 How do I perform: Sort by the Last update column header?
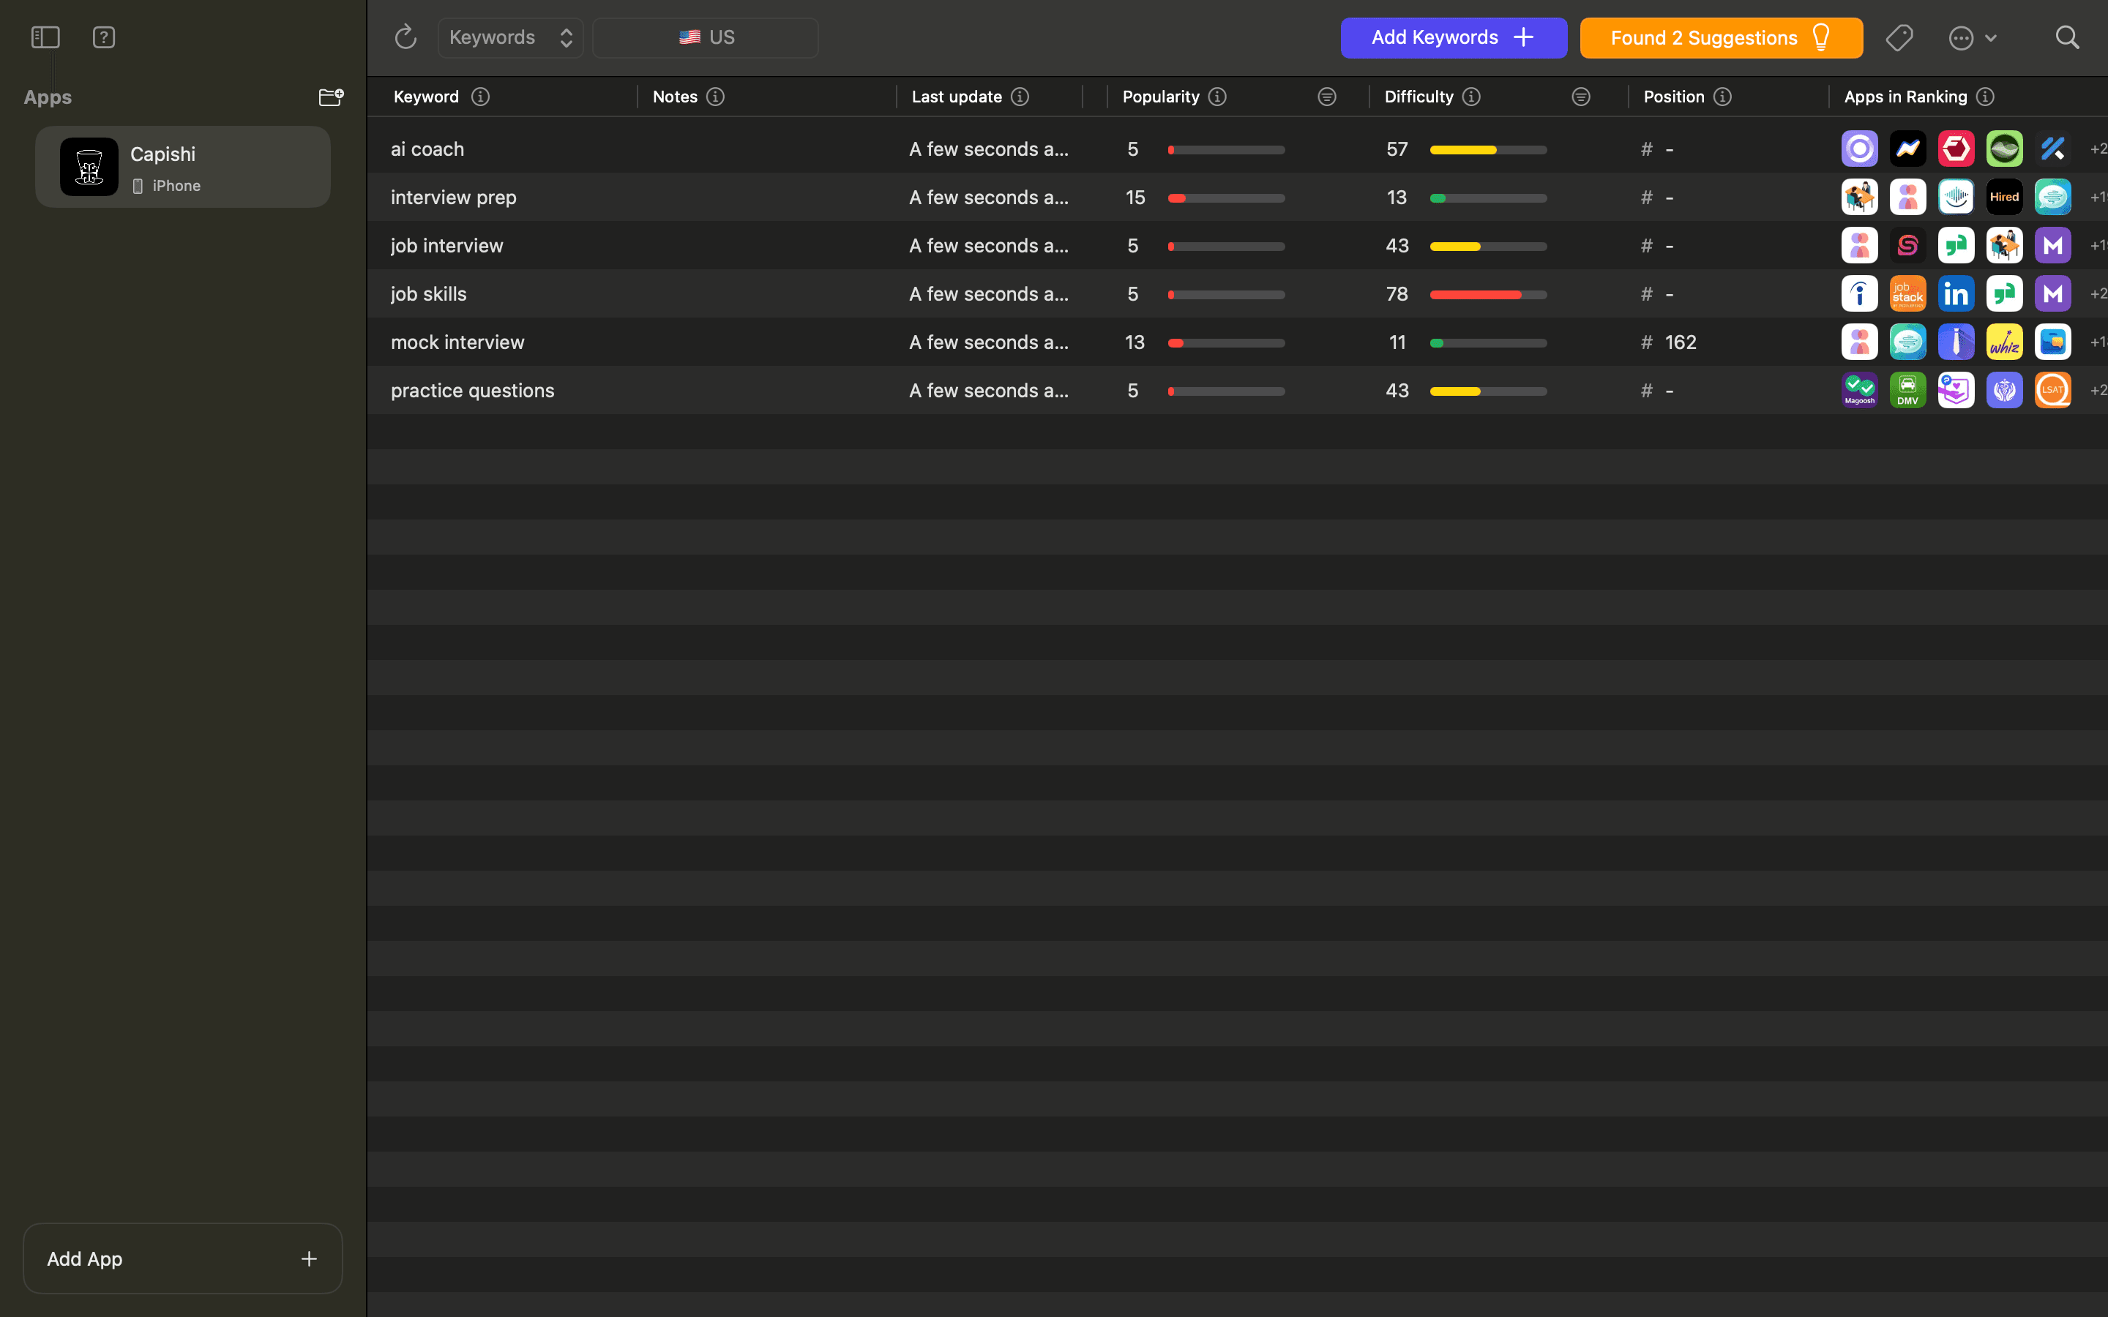tap(957, 97)
